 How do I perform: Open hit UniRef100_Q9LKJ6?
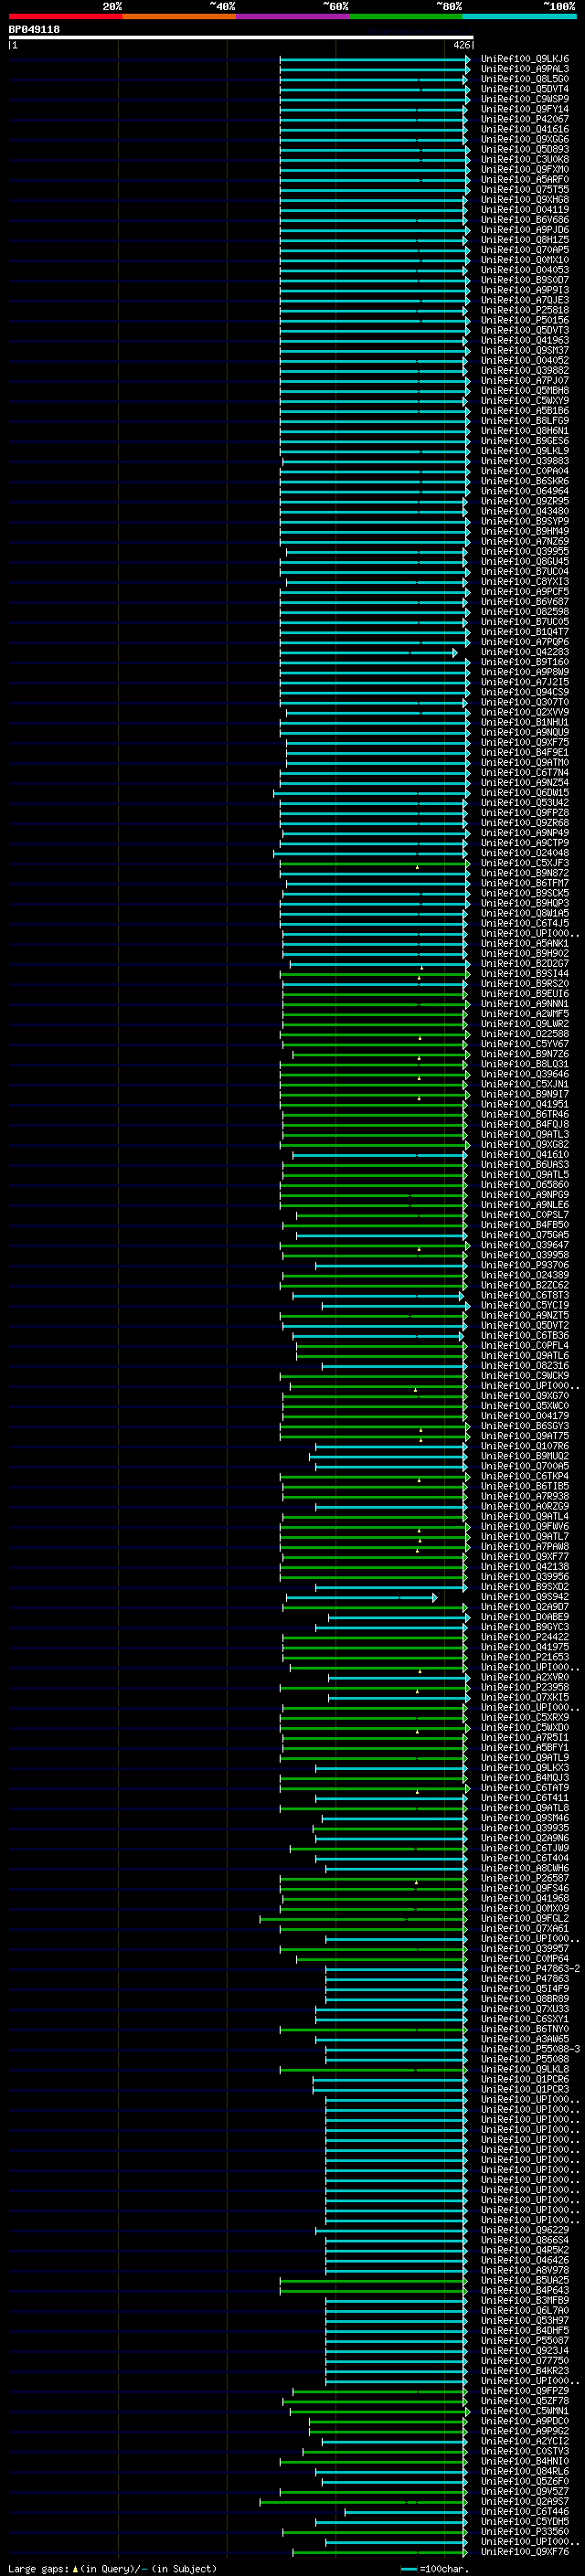[x=525, y=59]
